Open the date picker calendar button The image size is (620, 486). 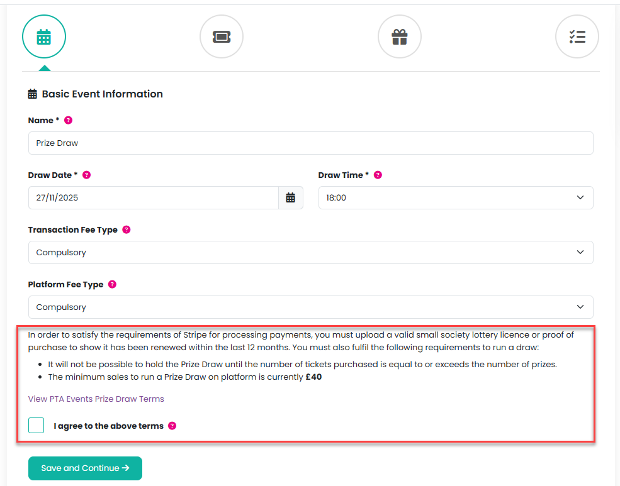(291, 198)
